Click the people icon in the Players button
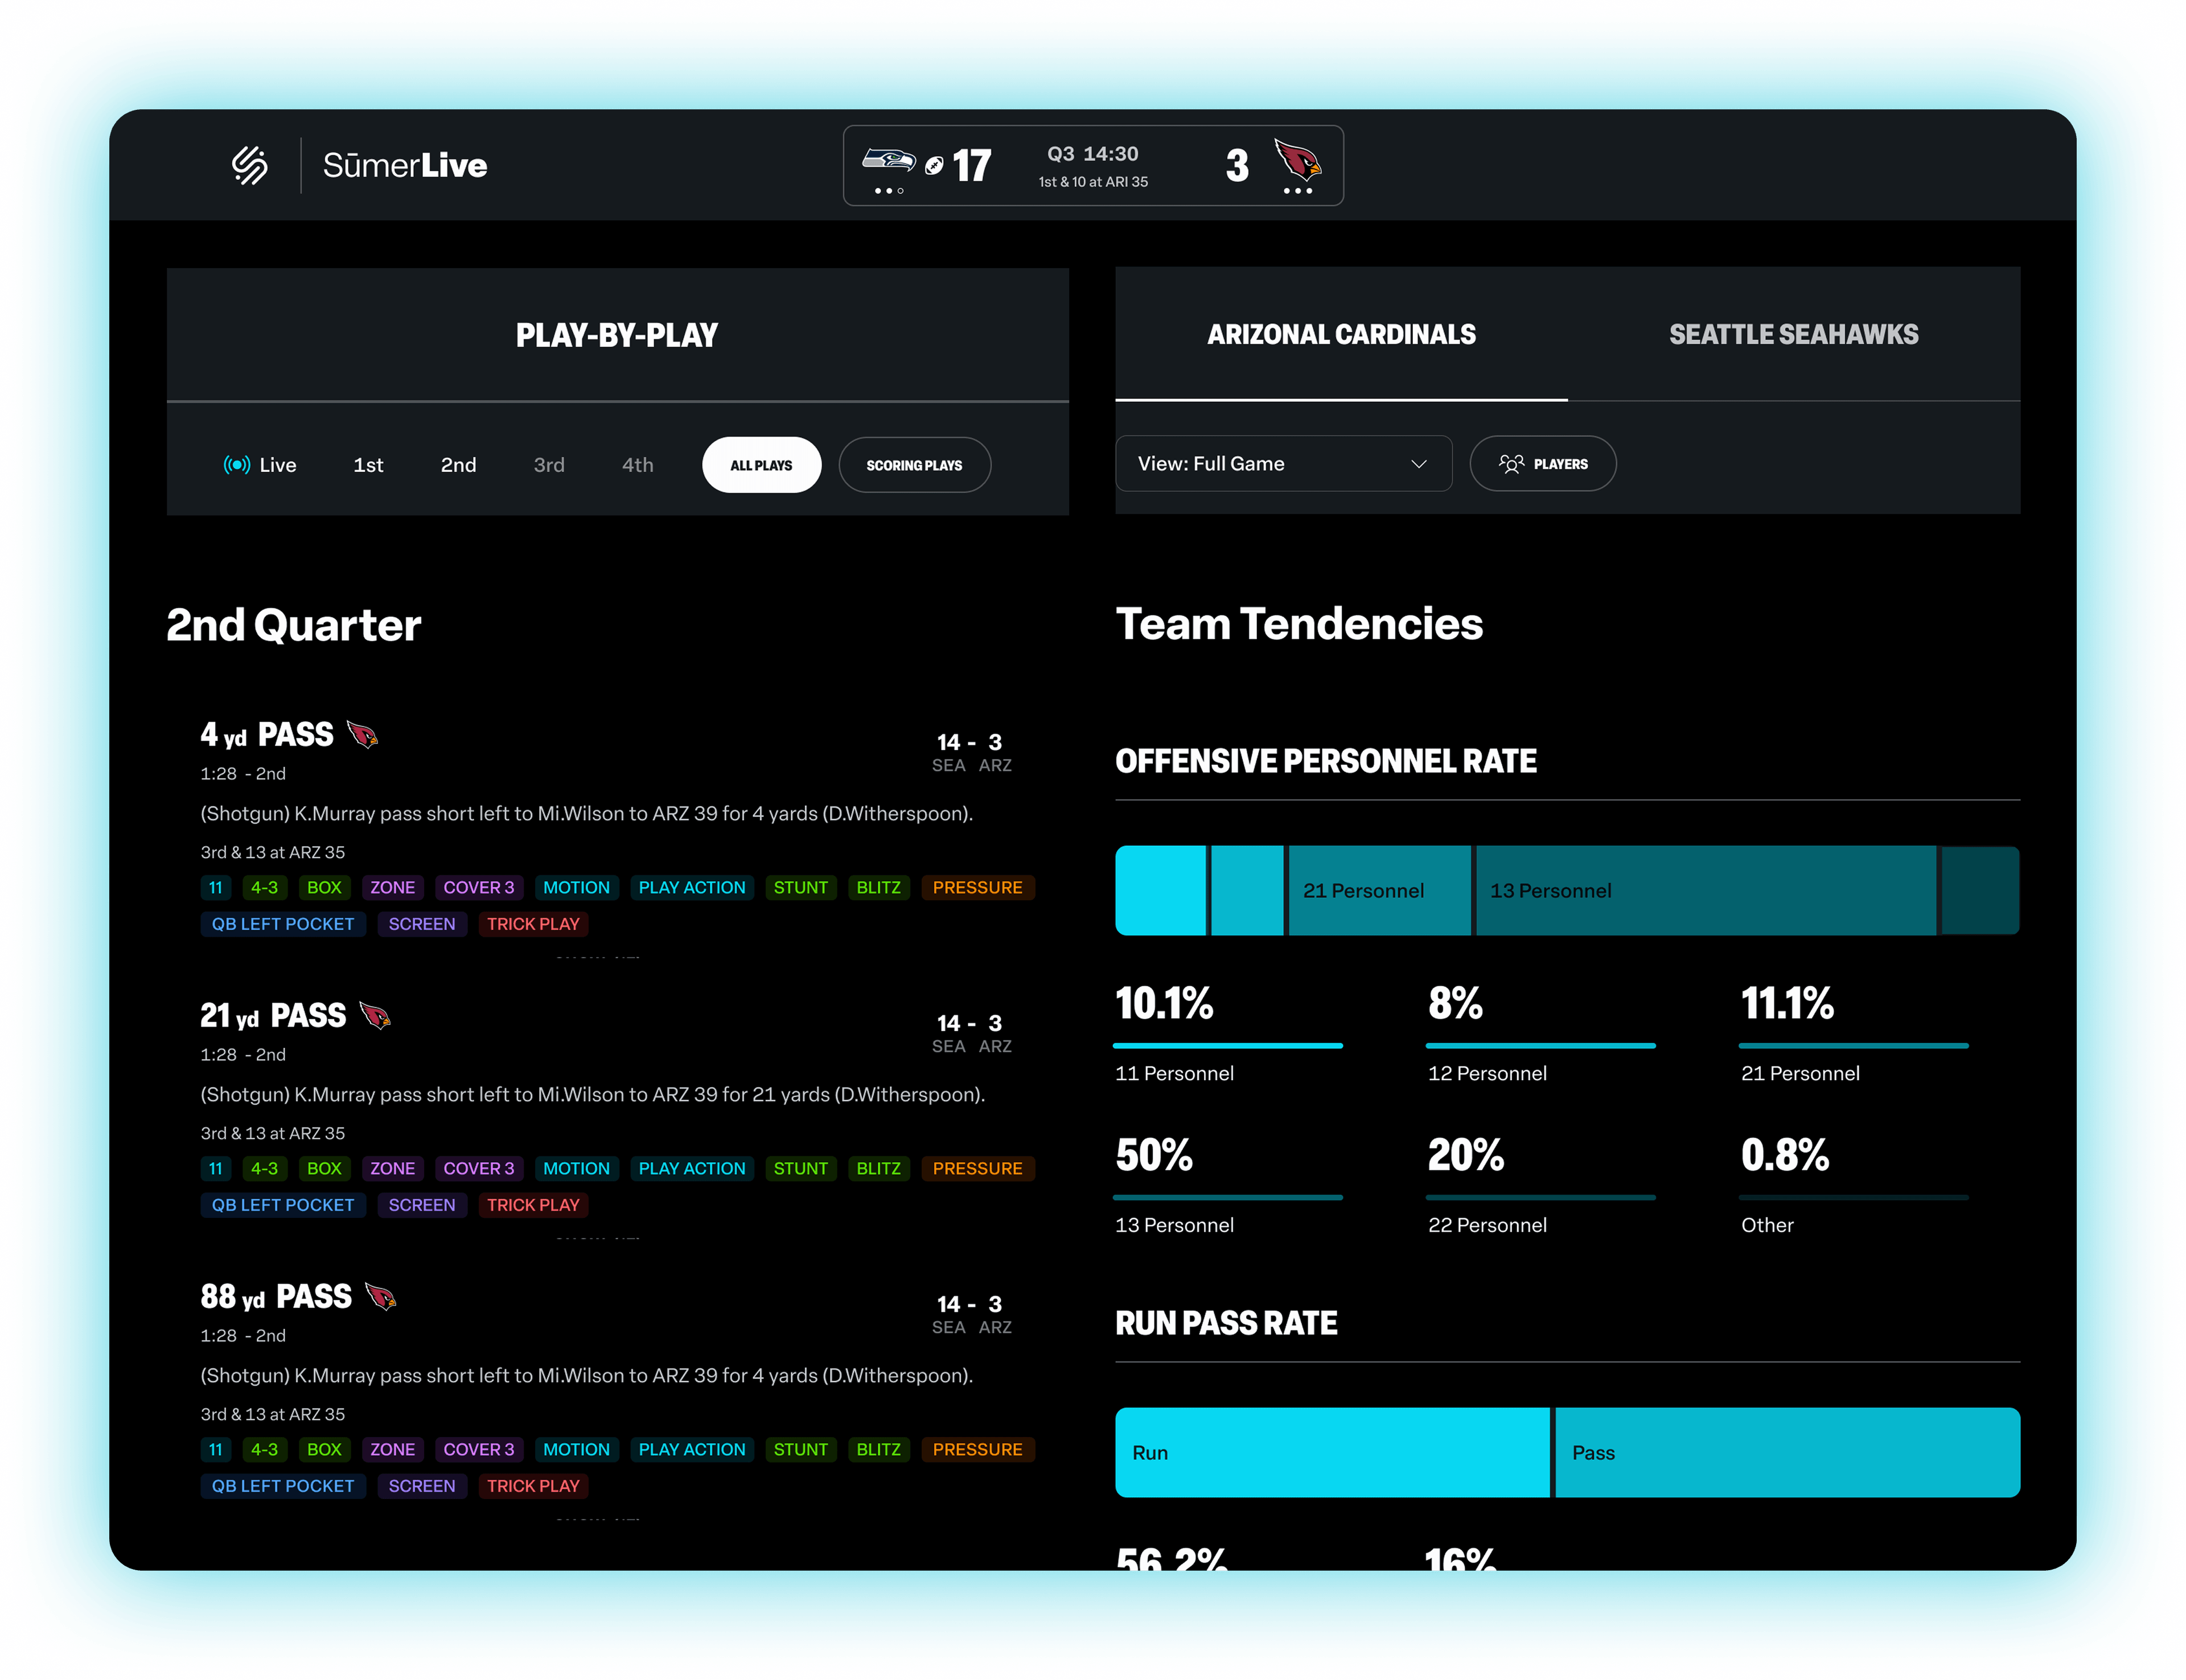 1511,464
